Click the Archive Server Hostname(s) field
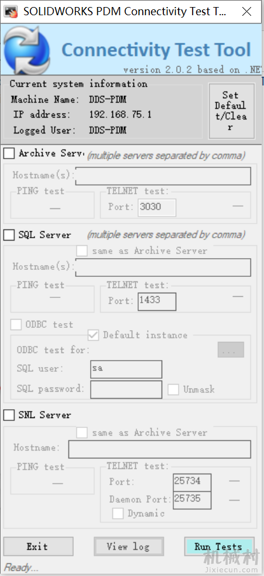Screen dimensions: 264x576 [163, 176]
